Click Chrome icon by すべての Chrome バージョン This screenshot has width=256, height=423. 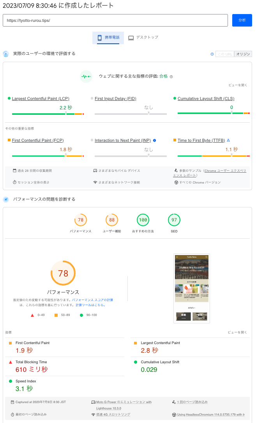[x=176, y=182]
